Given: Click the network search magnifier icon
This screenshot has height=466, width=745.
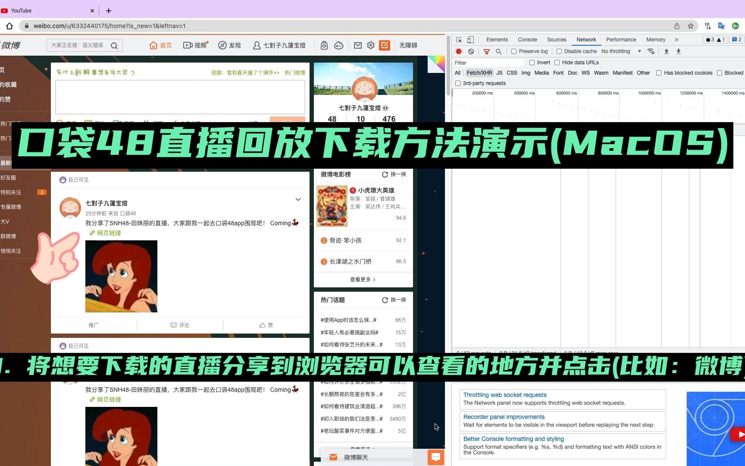Looking at the screenshot, I should [x=498, y=51].
